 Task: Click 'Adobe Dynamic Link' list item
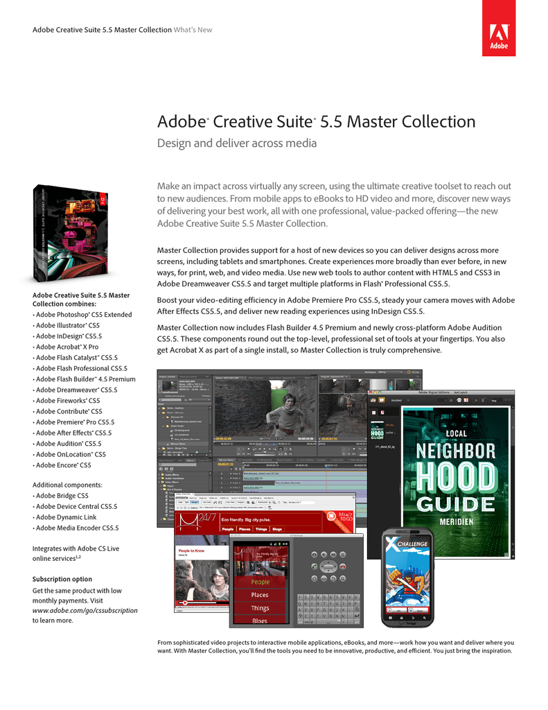pos(66,517)
